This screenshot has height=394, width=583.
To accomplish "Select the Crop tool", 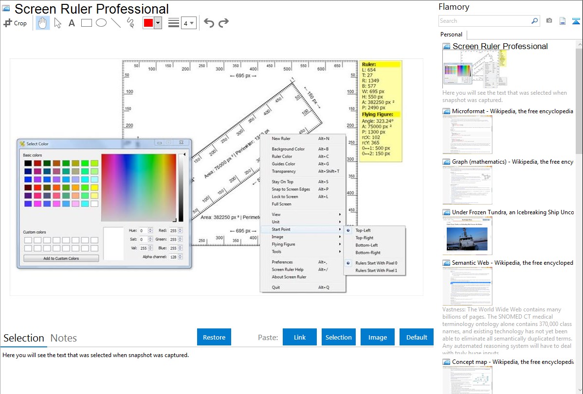I will 15,23.
